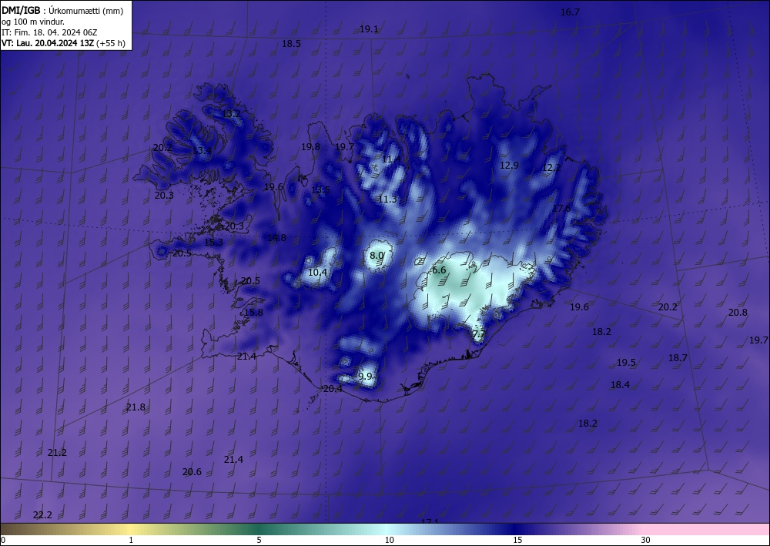
Task: Click the 0 tick label on the color scale
Action: point(3,540)
